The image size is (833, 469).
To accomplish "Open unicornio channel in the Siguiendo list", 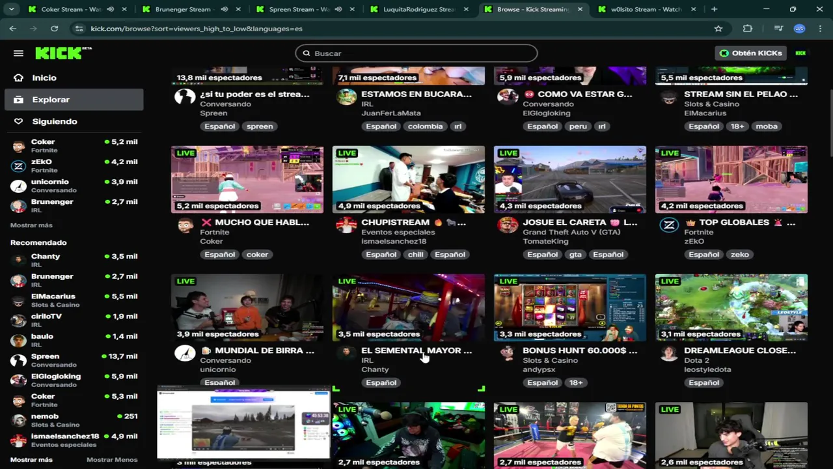I will pyautogui.click(x=74, y=186).
